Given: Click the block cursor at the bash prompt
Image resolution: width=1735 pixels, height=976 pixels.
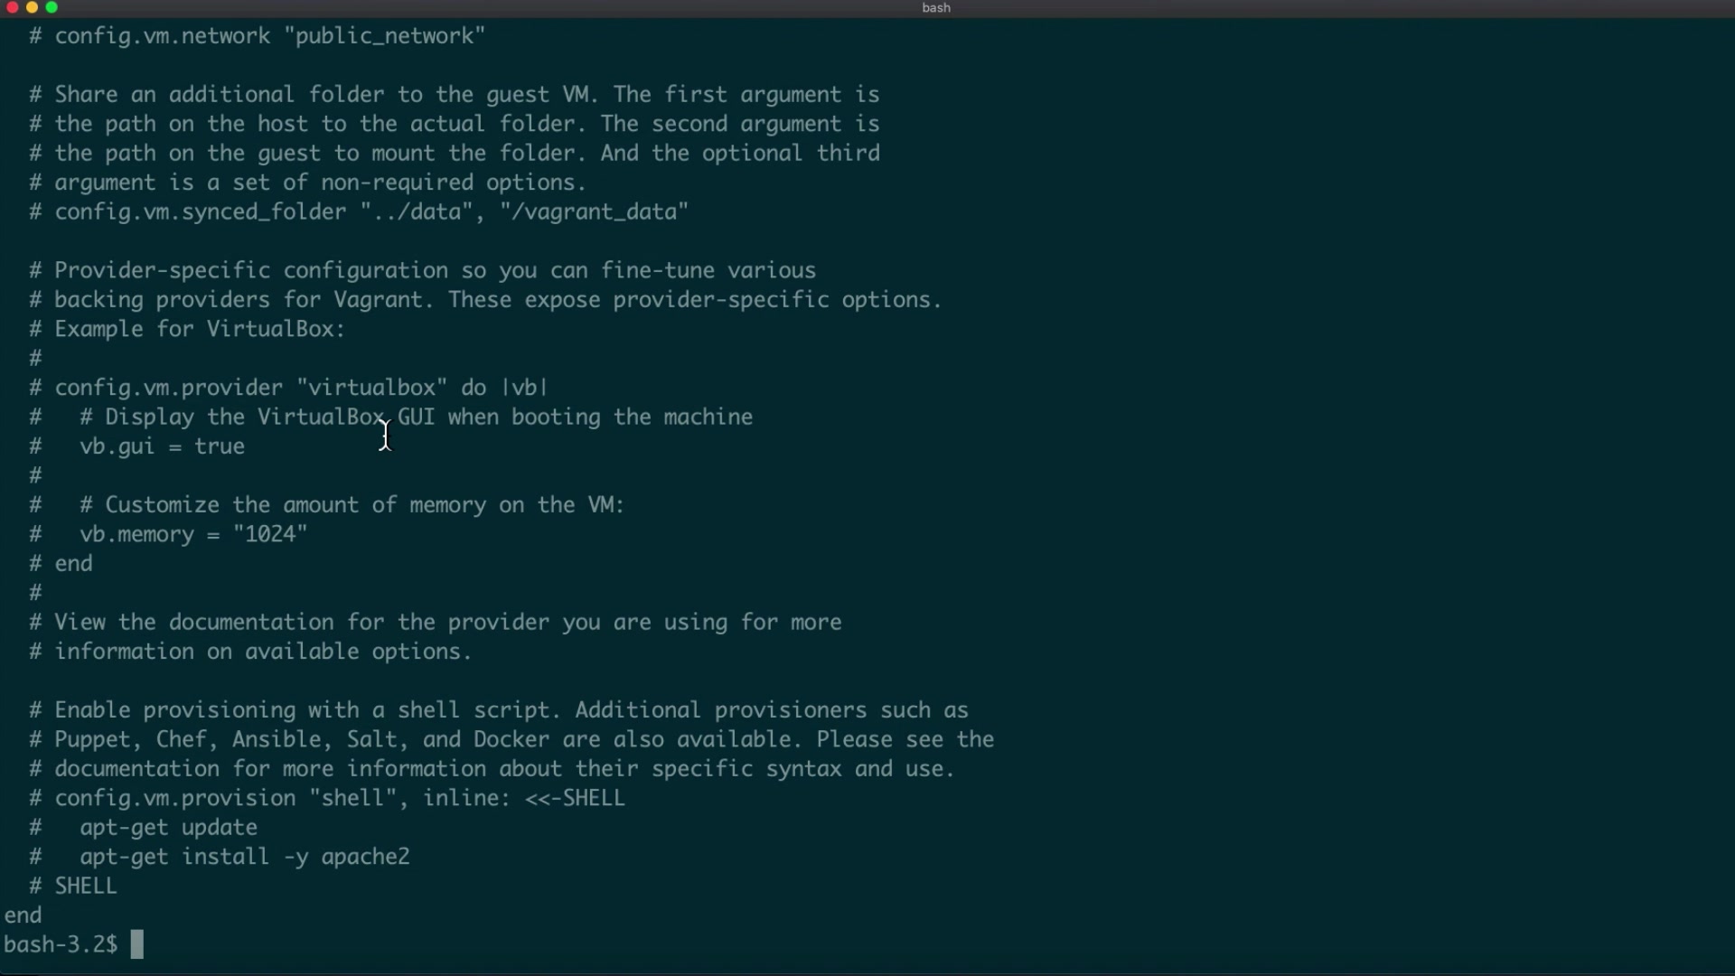Looking at the screenshot, I should click(x=137, y=945).
